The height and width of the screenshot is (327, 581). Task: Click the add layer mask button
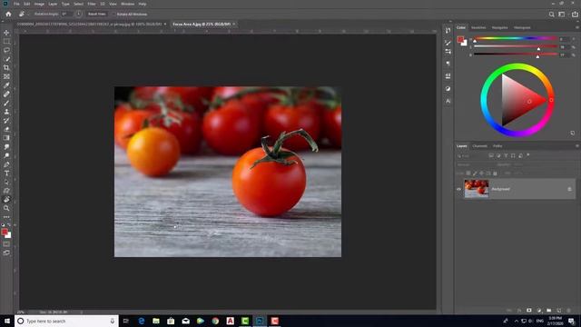pos(529,311)
